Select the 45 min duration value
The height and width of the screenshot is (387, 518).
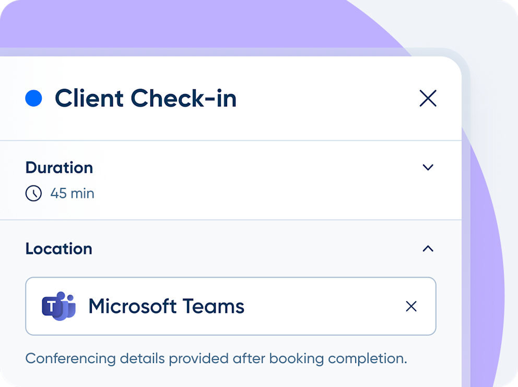73,193
